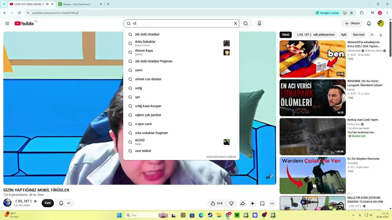
Task: Open 'EN ACI VERİCİ LUNAPARK ÖLÜMLERİ' thumbnail
Action: 312,98
